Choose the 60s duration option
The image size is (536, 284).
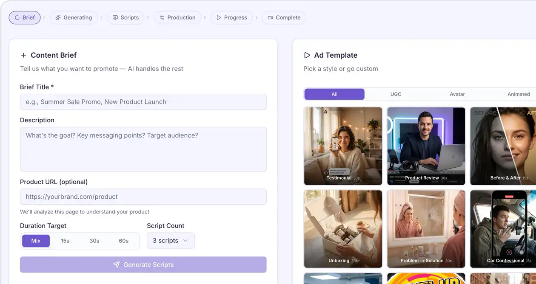124,241
